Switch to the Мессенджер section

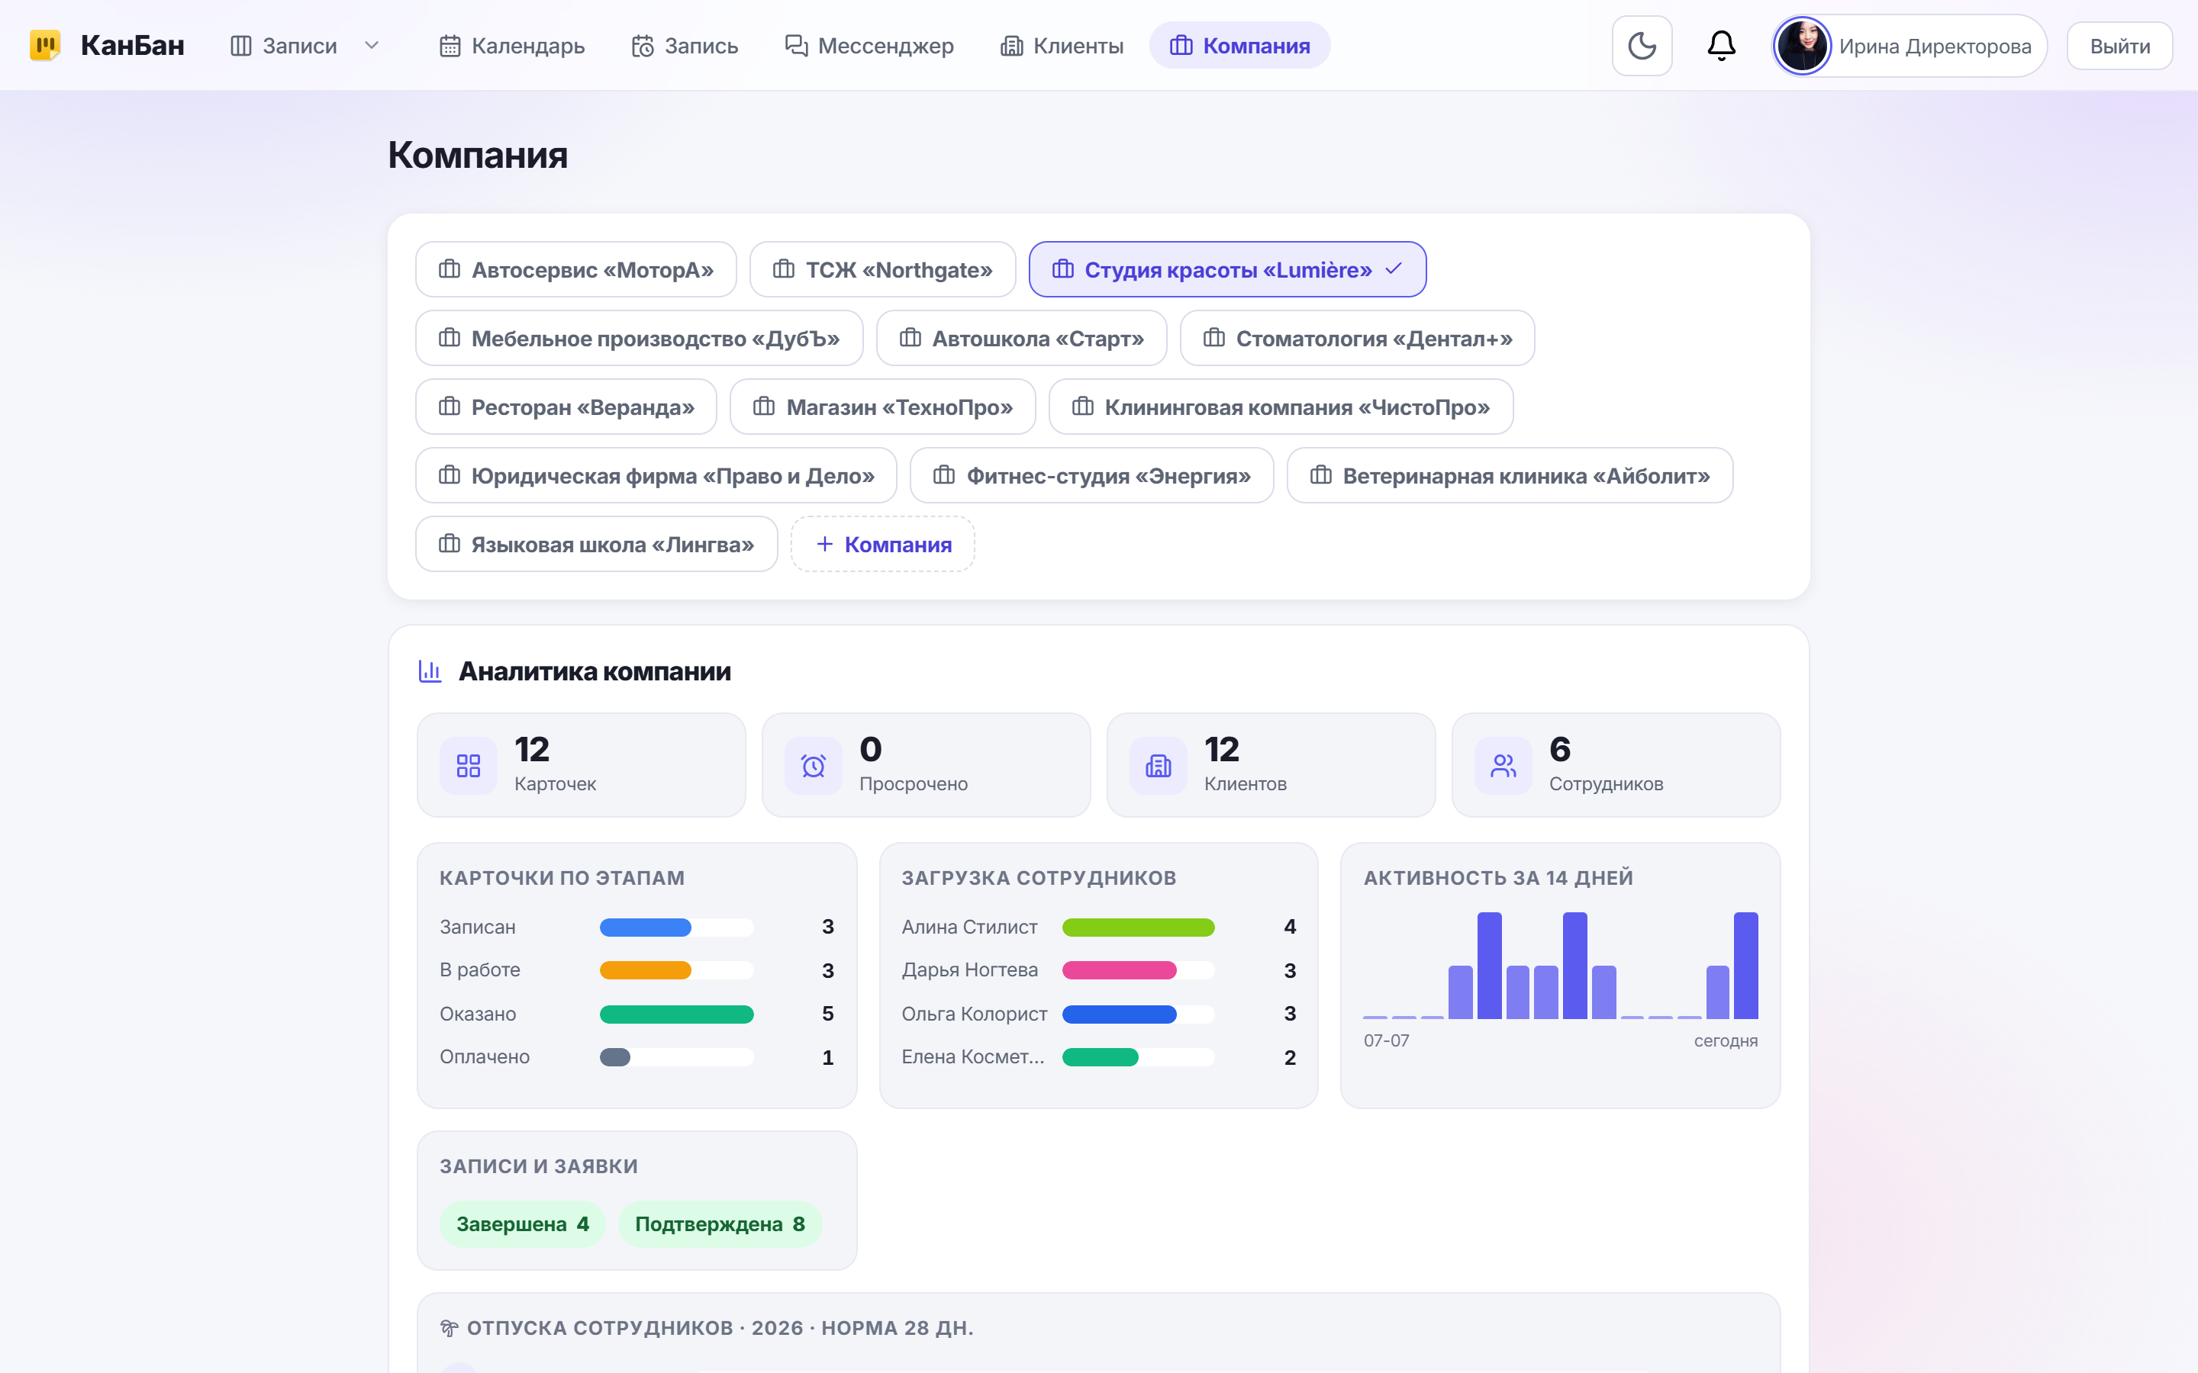coord(869,46)
